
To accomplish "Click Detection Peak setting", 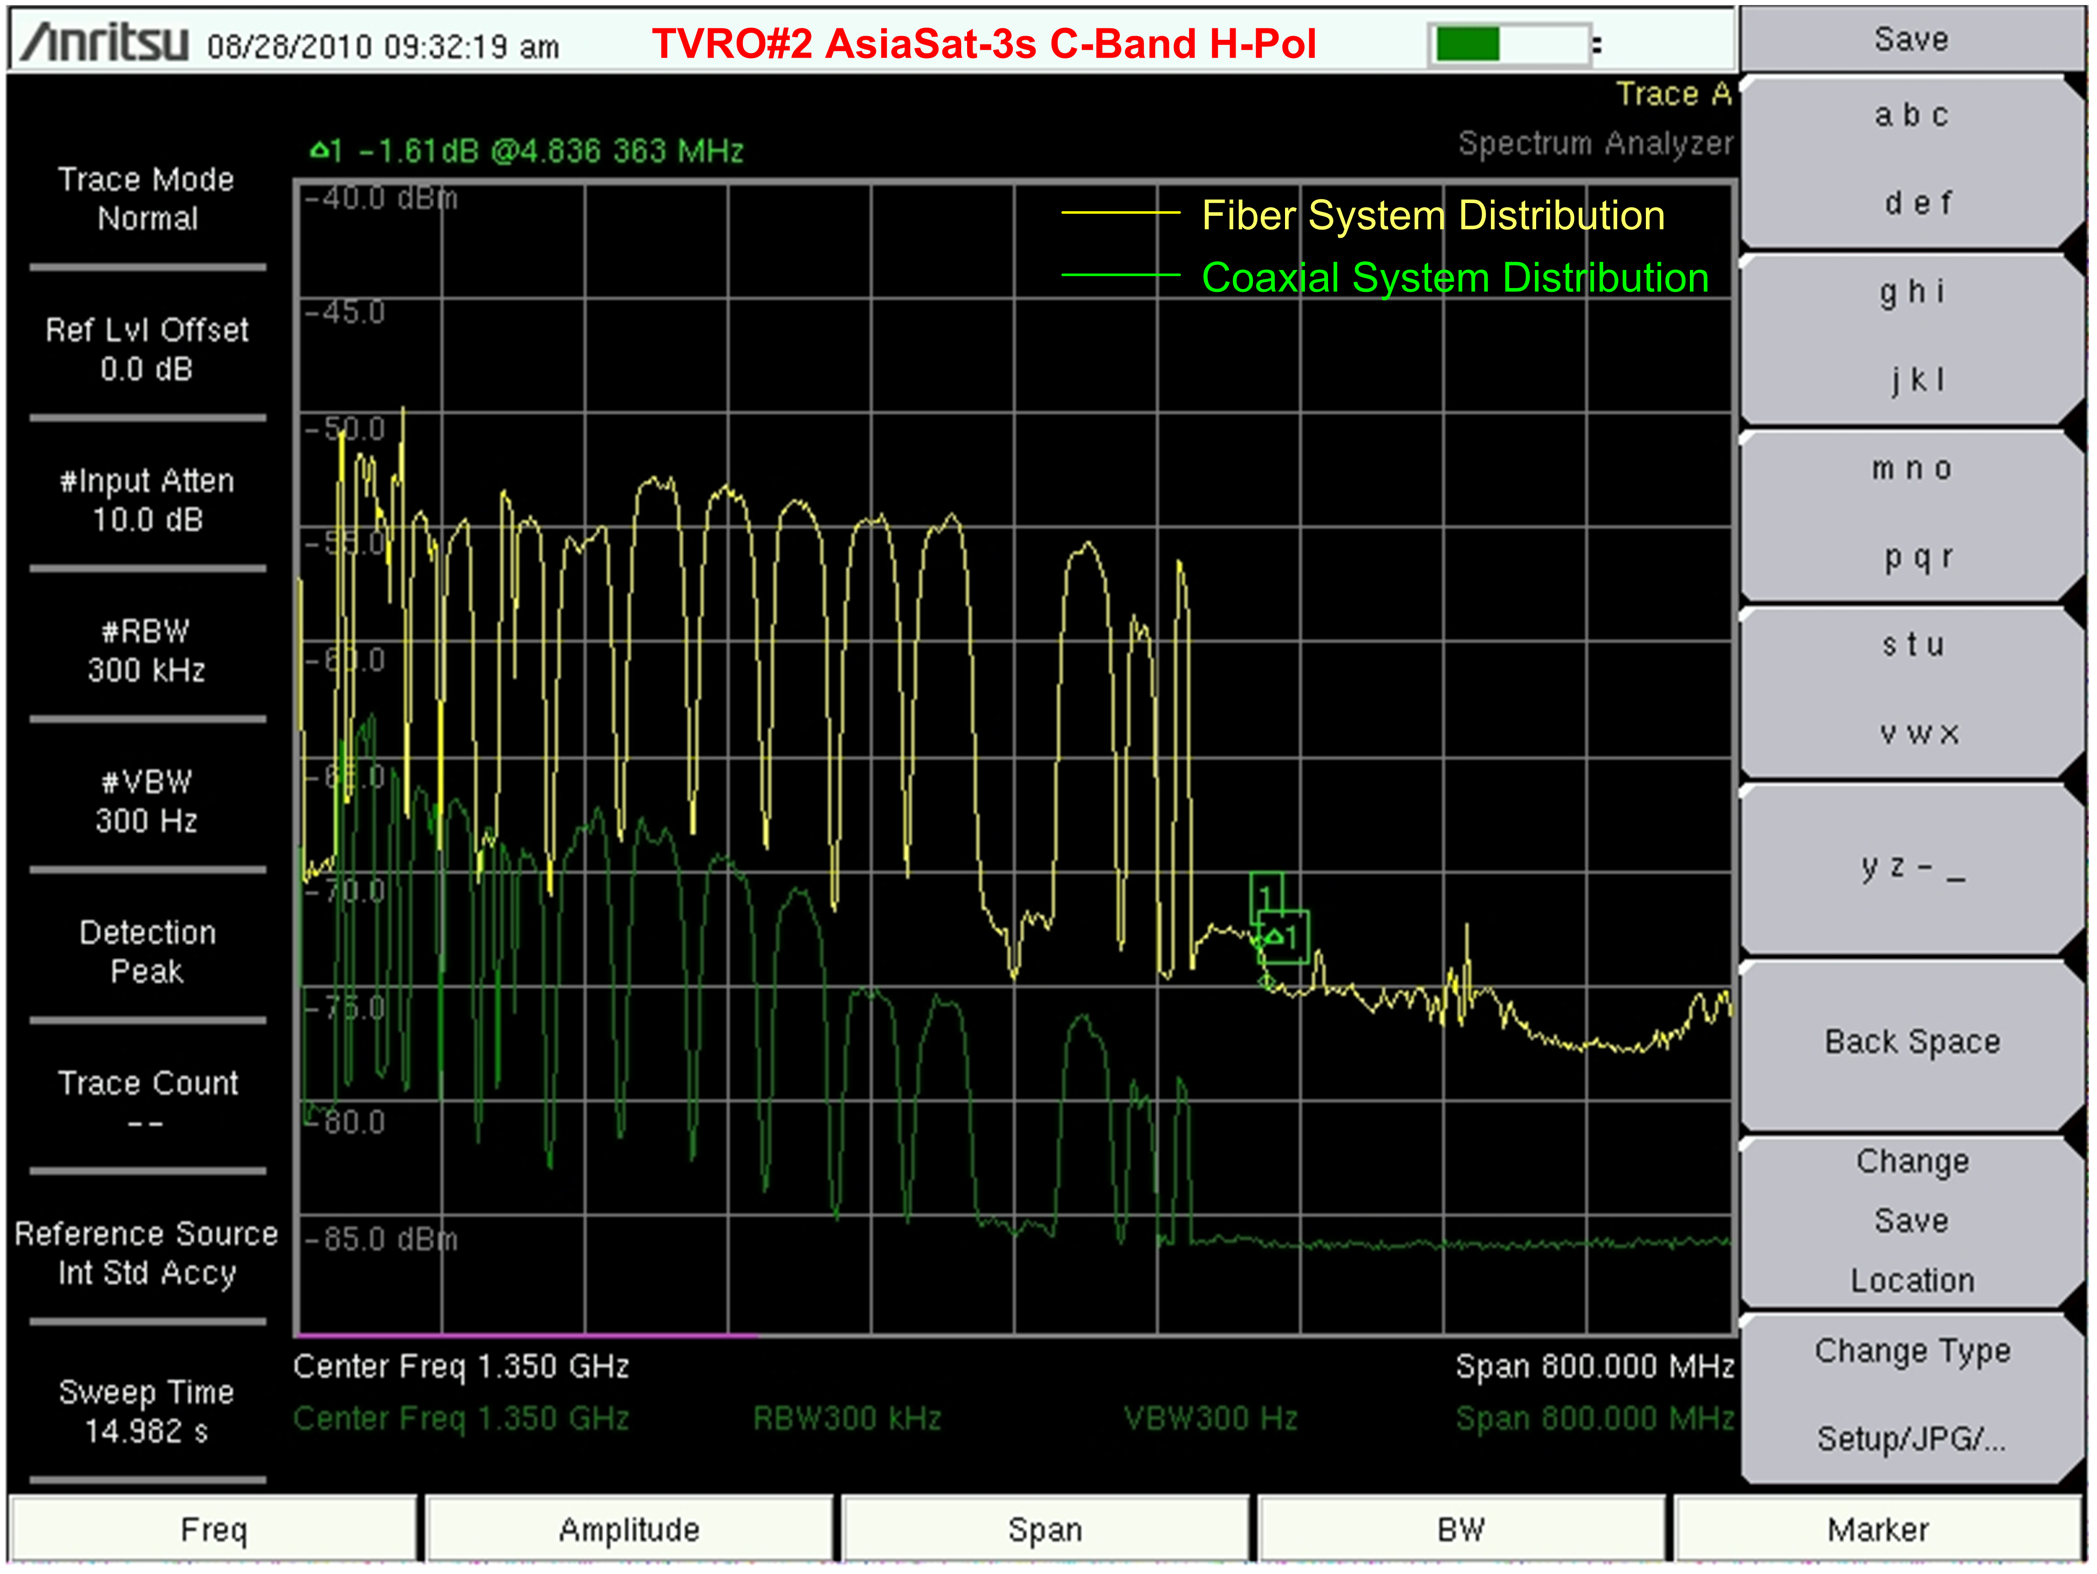I will coord(147,952).
